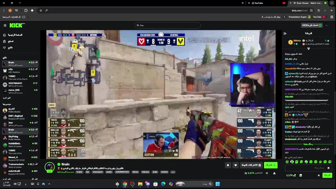The image size is (336, 189).
Task: Show hidden system tray icons
Action: pyautogui.click(x=49, y=184)
